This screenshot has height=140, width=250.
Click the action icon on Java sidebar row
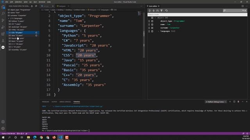(x=36, y=35)
